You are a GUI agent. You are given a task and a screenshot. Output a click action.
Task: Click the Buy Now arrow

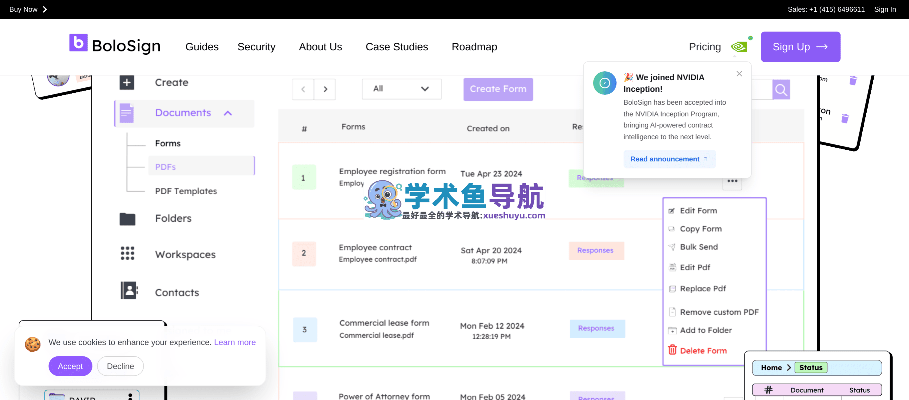tap(45, 9)
